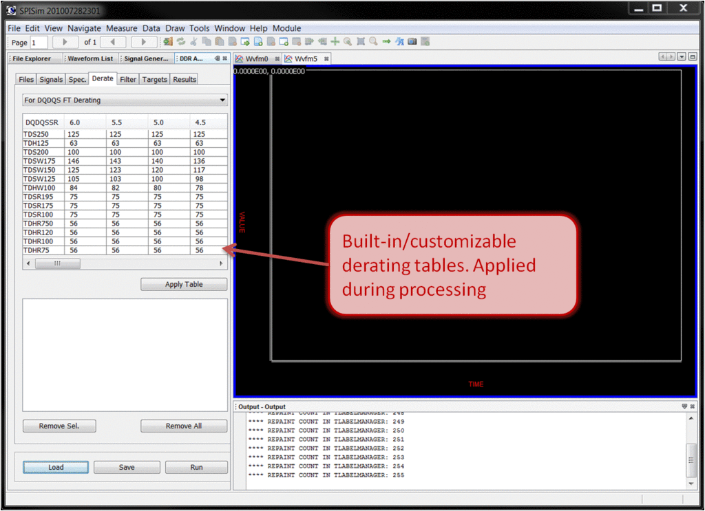The width and height of the screenshot is (705, 511).
Task: Close the Wvfm5 waveform tab
Action: coord(326,59)
